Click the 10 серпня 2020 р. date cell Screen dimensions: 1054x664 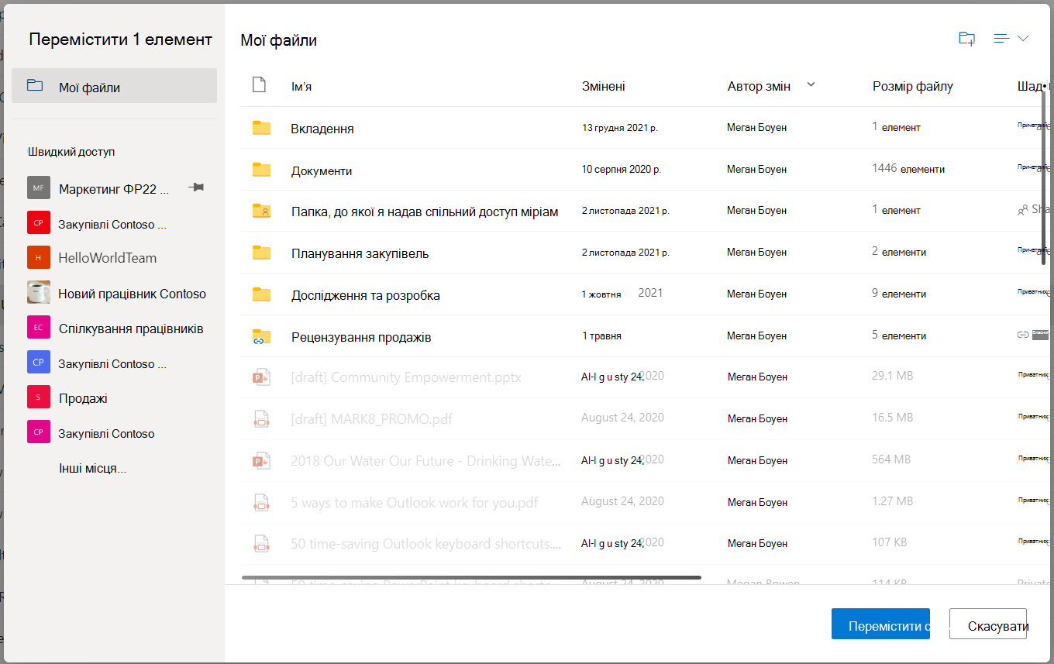[620, 169]
